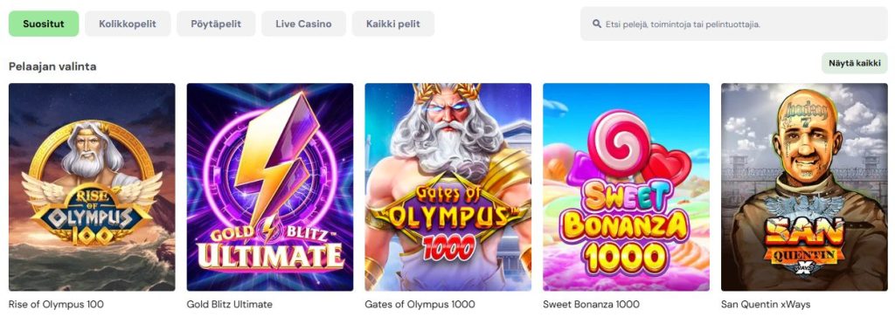
Task: Open the Pöytäpelit category
Action: 216,24
